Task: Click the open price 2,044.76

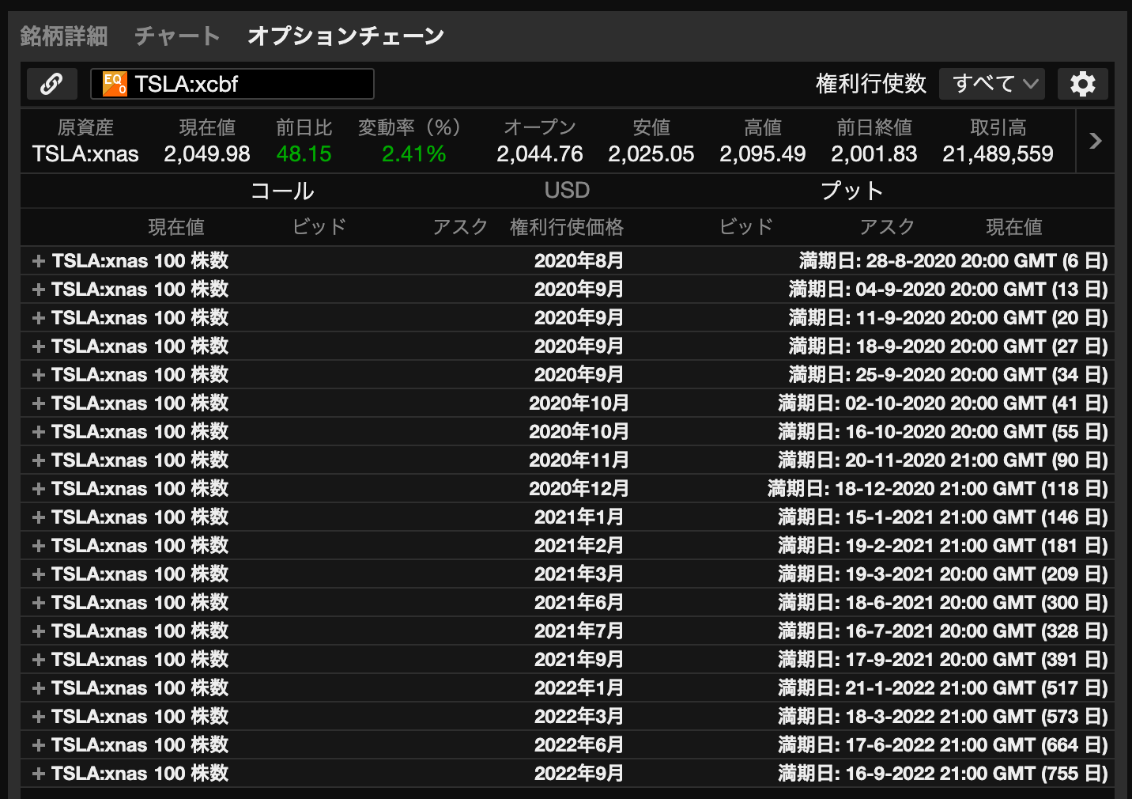Action: click(540, 154)
